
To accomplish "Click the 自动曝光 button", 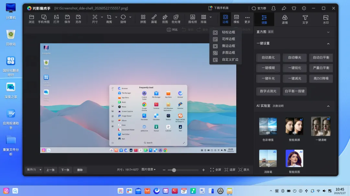I will pyautogui.click(x=294, y=57).
